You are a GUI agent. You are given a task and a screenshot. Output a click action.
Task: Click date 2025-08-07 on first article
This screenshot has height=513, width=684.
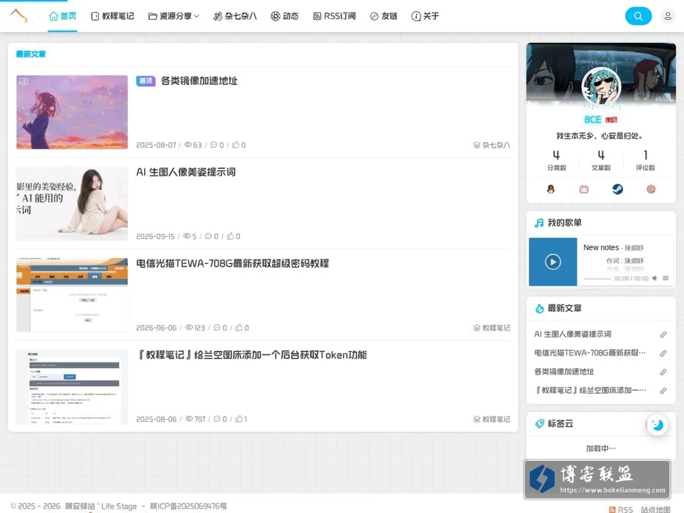click(156, 145)
